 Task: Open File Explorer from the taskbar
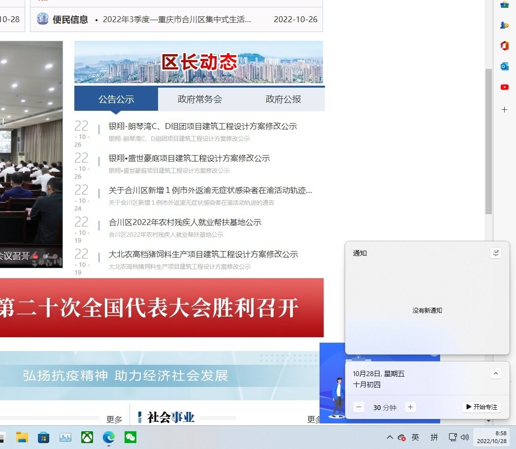[22, 437]
